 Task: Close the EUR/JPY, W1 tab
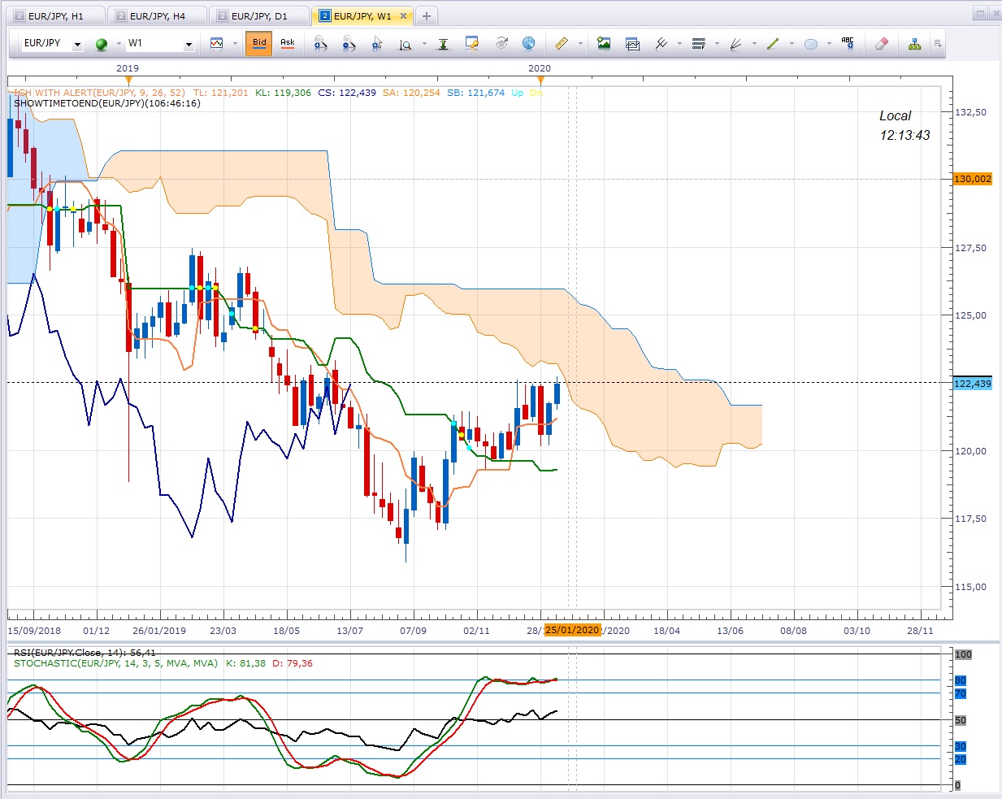pos(403,15)
